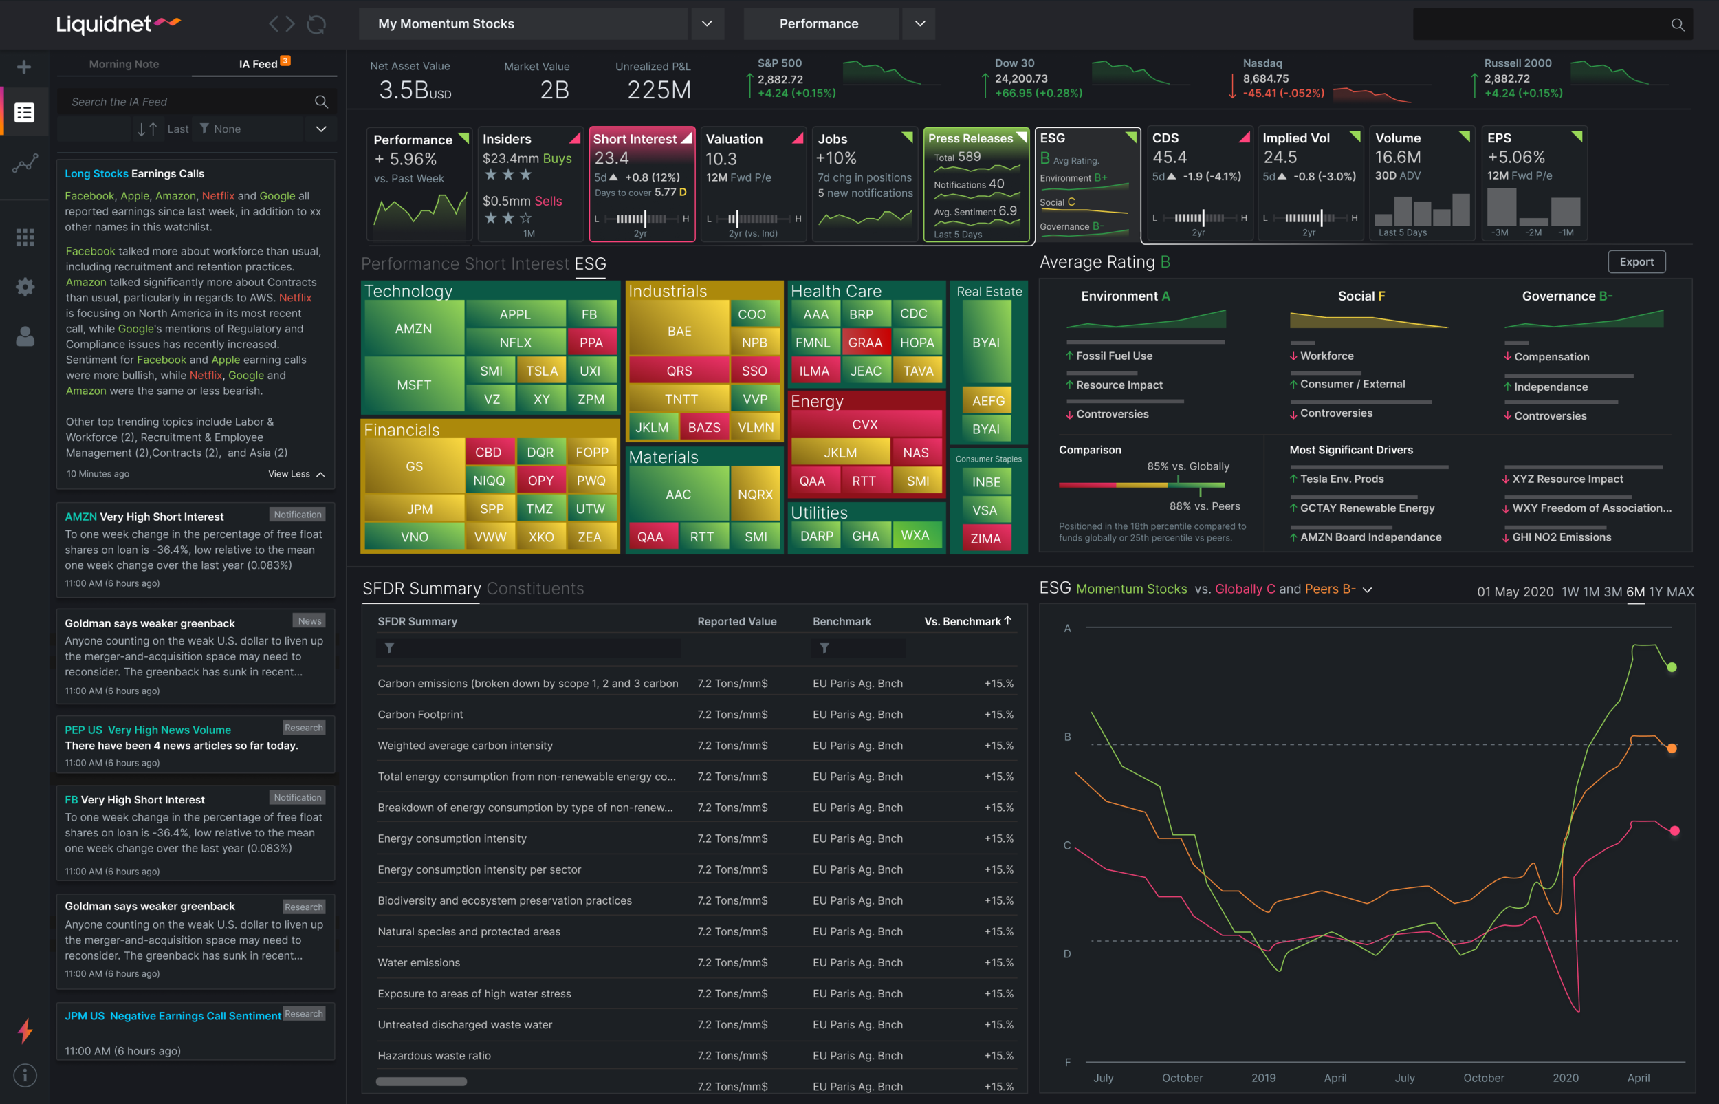The height and width of the screenshot is (1104, 1719).
Task: Open JPM US Negative Earnings Call Sentiment
Action: click(x=173, y=1016)
